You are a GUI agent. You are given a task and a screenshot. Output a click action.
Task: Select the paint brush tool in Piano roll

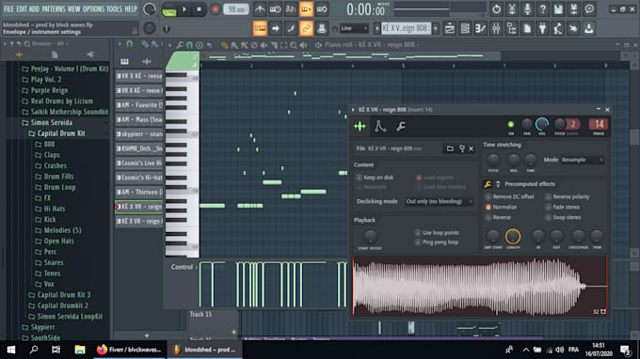[234, 45]
